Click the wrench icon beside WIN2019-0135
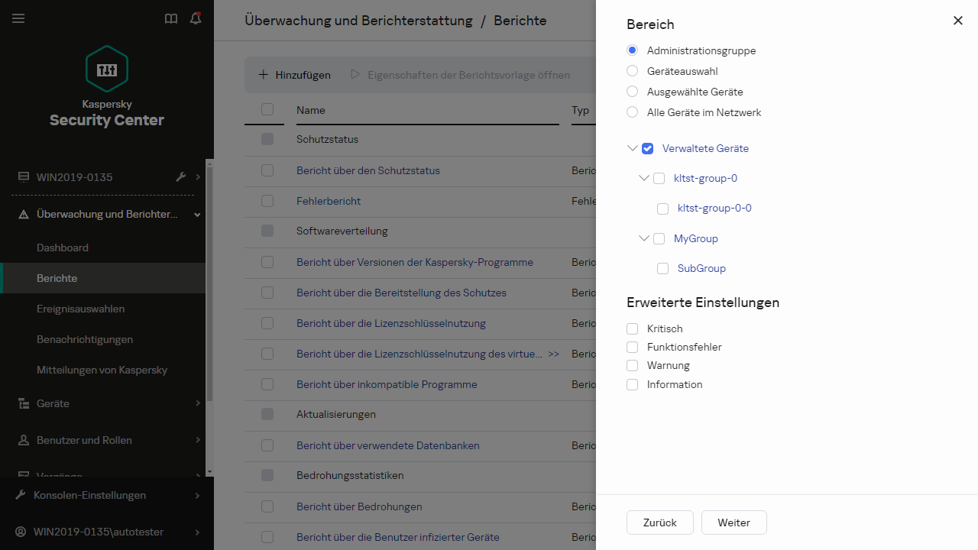 [x=181, y=177]
